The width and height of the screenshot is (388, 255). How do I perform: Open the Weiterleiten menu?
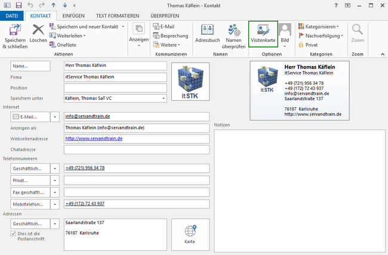point(67,36)
